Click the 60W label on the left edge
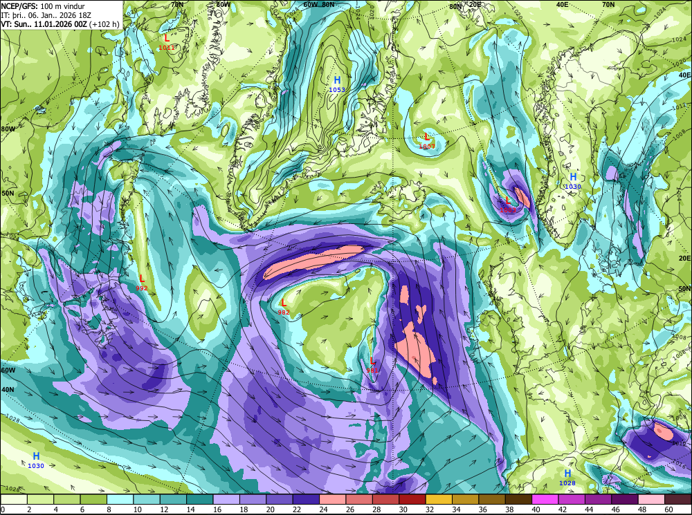 coord(8,371)
